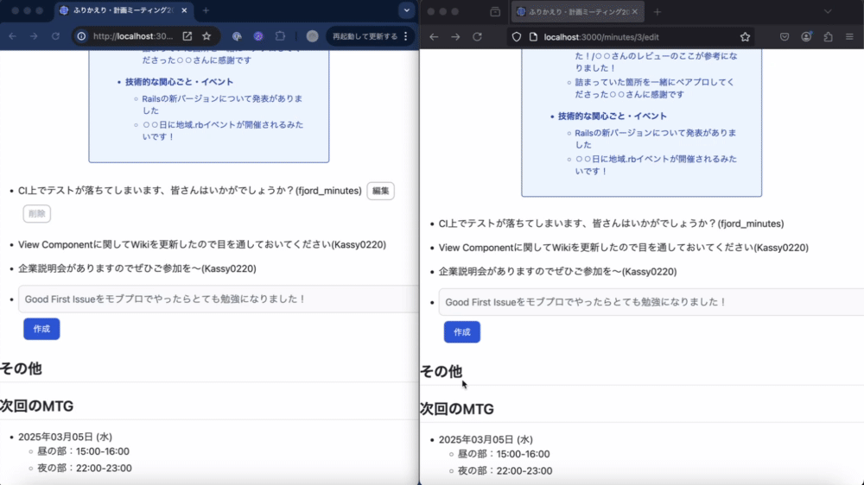Click 2025年03月05日 date in left window
Screen dimensions: 864x485
[x=65, y=437]
